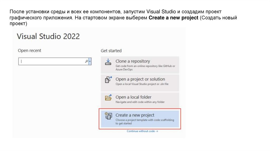Click the Open a local folder icon

108,98
